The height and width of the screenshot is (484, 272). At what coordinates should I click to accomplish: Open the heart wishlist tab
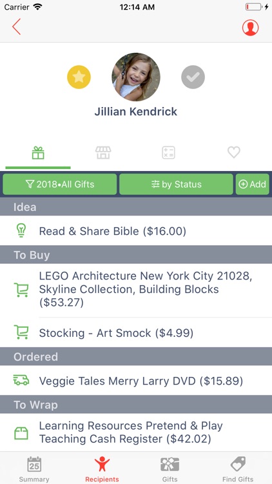[234, 152]
